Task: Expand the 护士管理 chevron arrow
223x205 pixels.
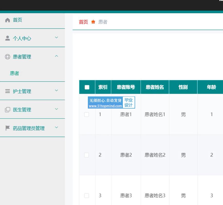Action: (57, 91)
